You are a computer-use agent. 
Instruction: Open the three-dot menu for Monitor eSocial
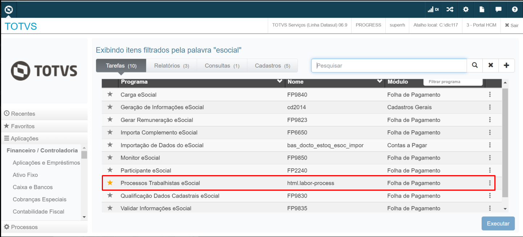[x=490, y=158]
